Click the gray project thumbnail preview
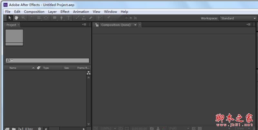Screen dimensions: 258x130 14,38
